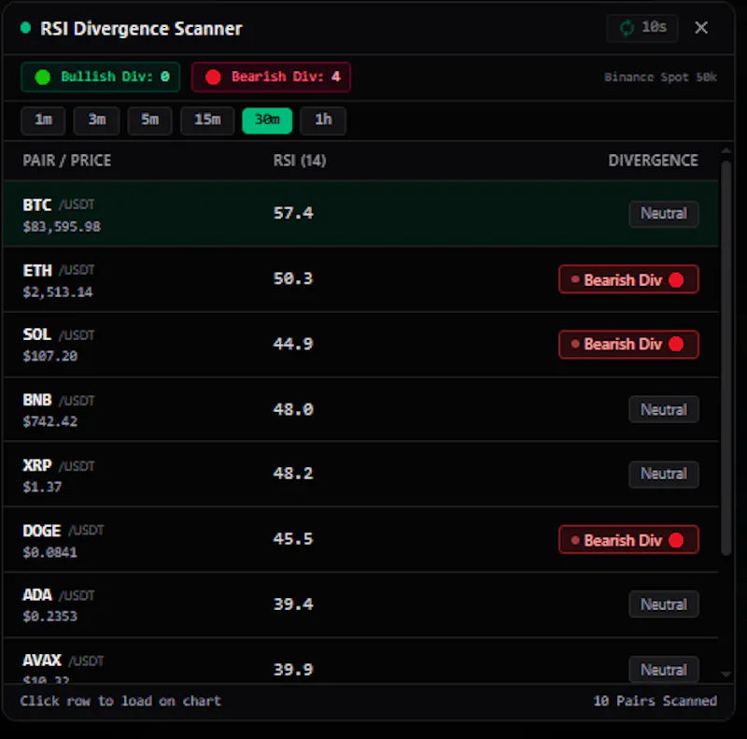Click scrollbar up arrow of pair list
The height and width of the screenshot is (739, 747).
726,150
